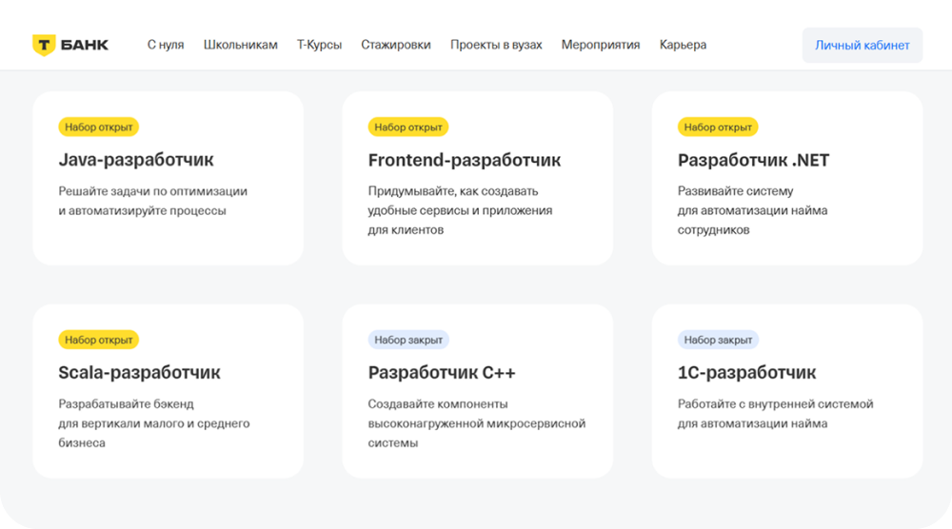
Task: Click "Набор закрыт" badge on C++ card
Action: [x=408, y=340]
